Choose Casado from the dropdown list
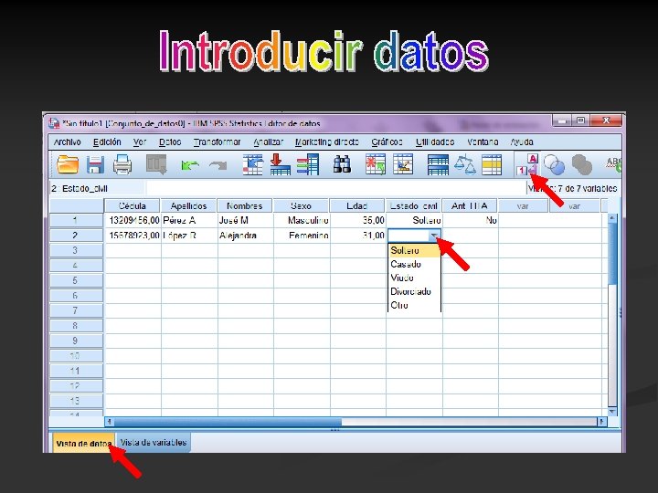 [x=415, y=264]
